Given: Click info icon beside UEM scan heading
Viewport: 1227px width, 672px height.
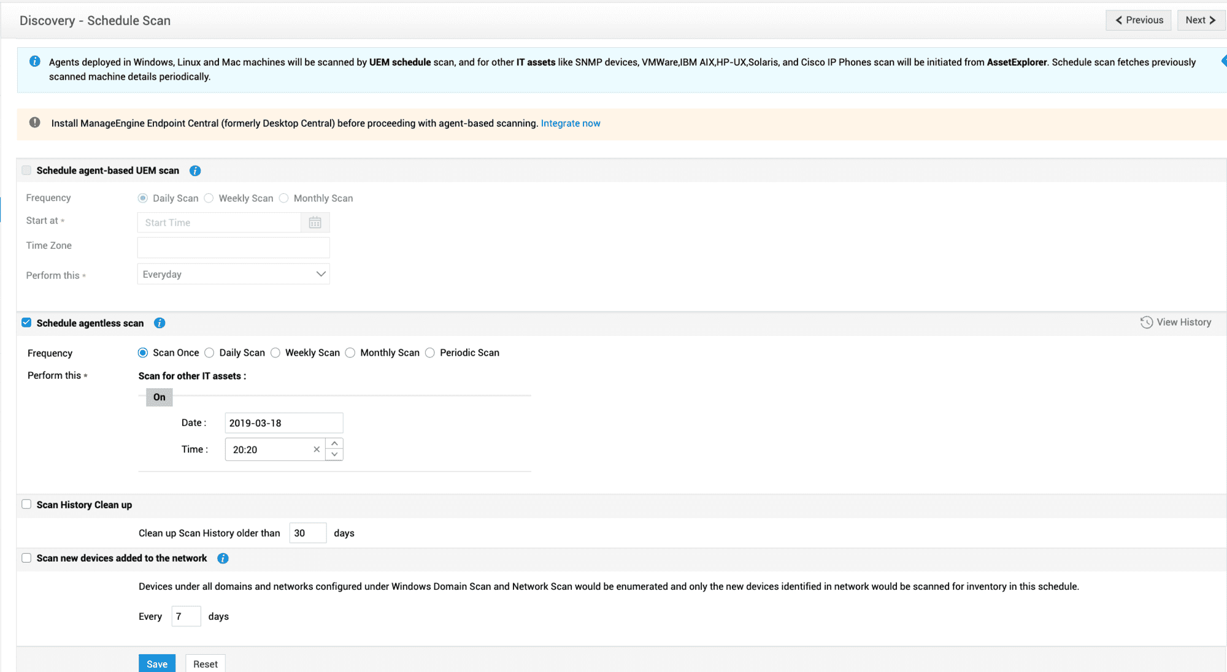Looking at the screenshot, I should [195, 171].
